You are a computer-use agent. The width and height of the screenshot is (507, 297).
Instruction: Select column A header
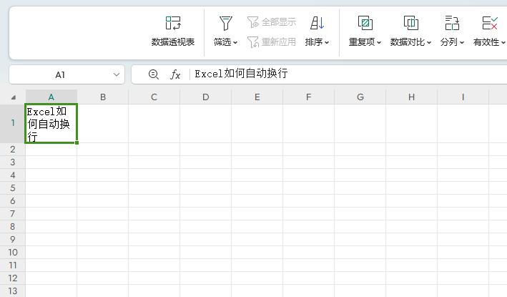click(51, 97)
